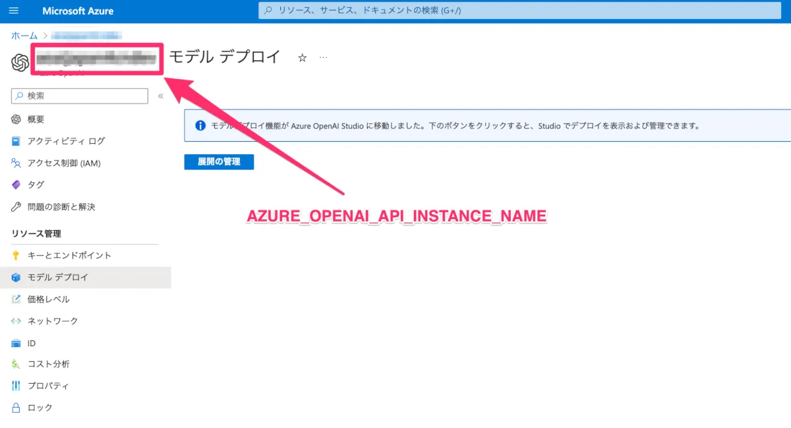Open the more options ellipsis menu
The height and width of the screenshot is (428, 791).
(323, 57)
